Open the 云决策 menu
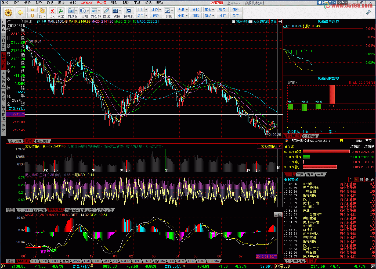The image size is (376, 269). click(102, 3)
